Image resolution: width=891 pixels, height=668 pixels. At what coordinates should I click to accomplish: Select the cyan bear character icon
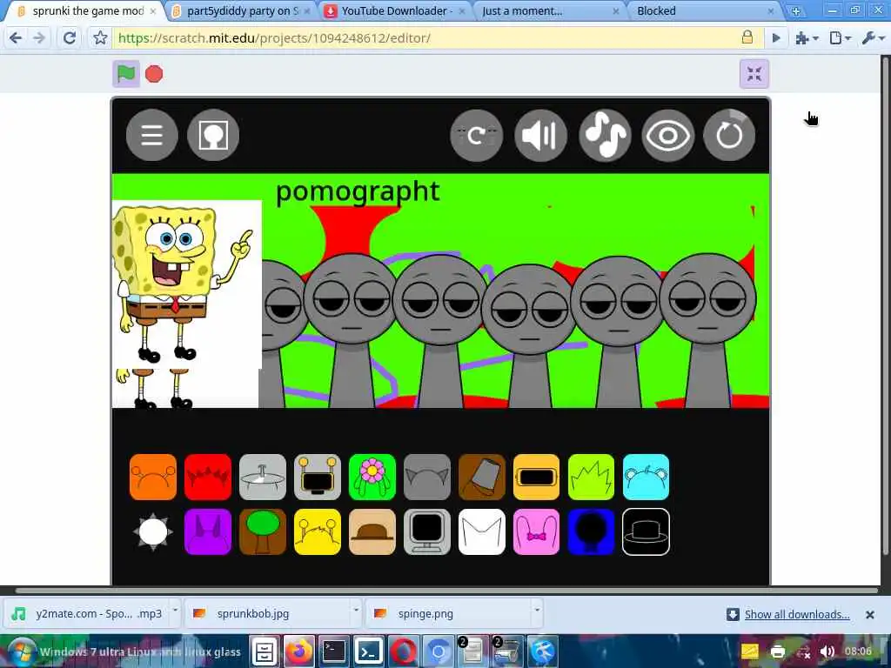[x=646, y=478]
